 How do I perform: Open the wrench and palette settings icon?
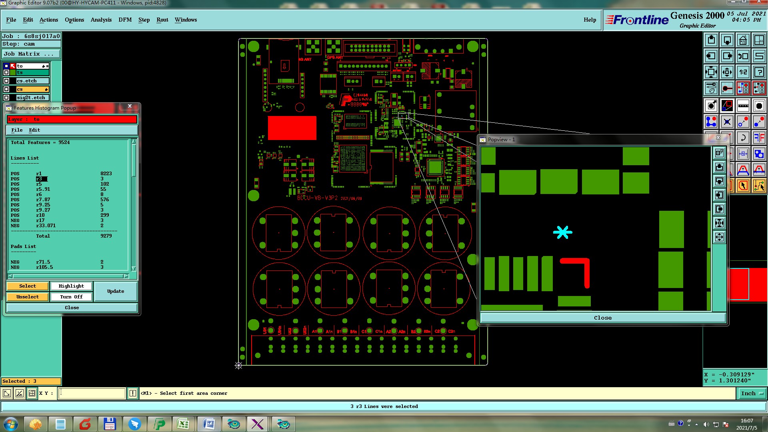click(711, 88)
